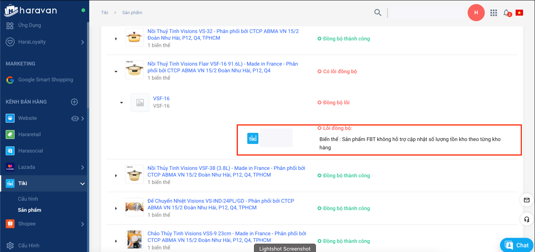Expand the Website submenu arrow
This screenshot has height=252, width=535.
click(83, 118)
